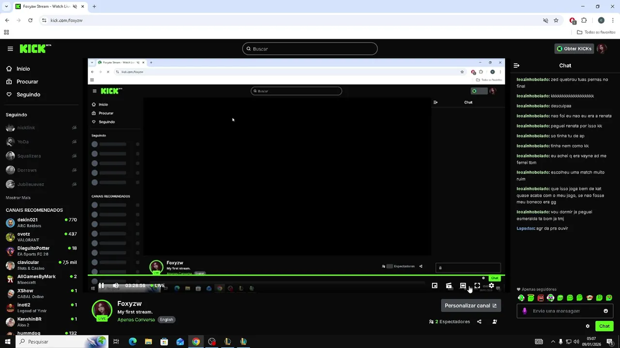The image size is (620, 348).
Task: Open the moderator user icon beside share
Action: point(495,321)
